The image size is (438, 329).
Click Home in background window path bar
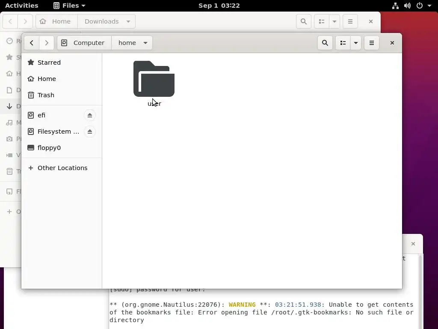pos(57,21)
